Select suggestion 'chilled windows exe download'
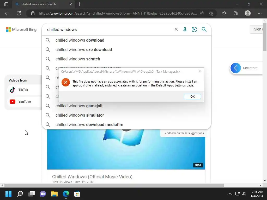Image resolution: width=267 pixels, height=200 pixels. (126, 50)
